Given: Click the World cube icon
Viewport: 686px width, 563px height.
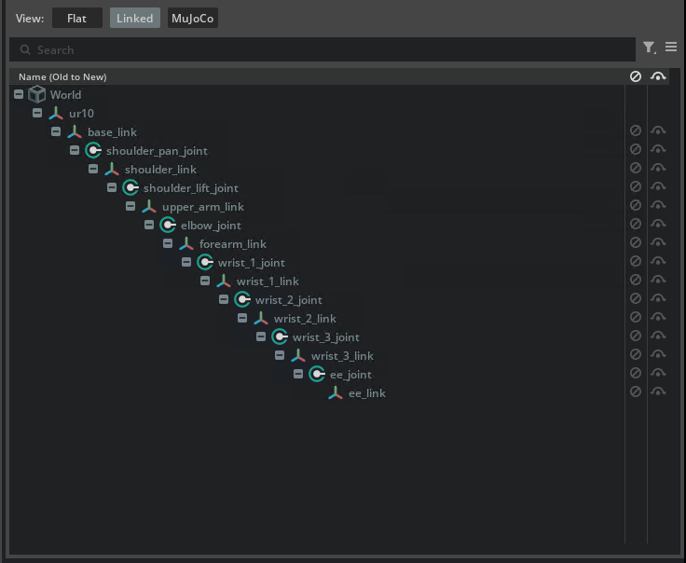Looking at the screenshot, I should point(37,94).
